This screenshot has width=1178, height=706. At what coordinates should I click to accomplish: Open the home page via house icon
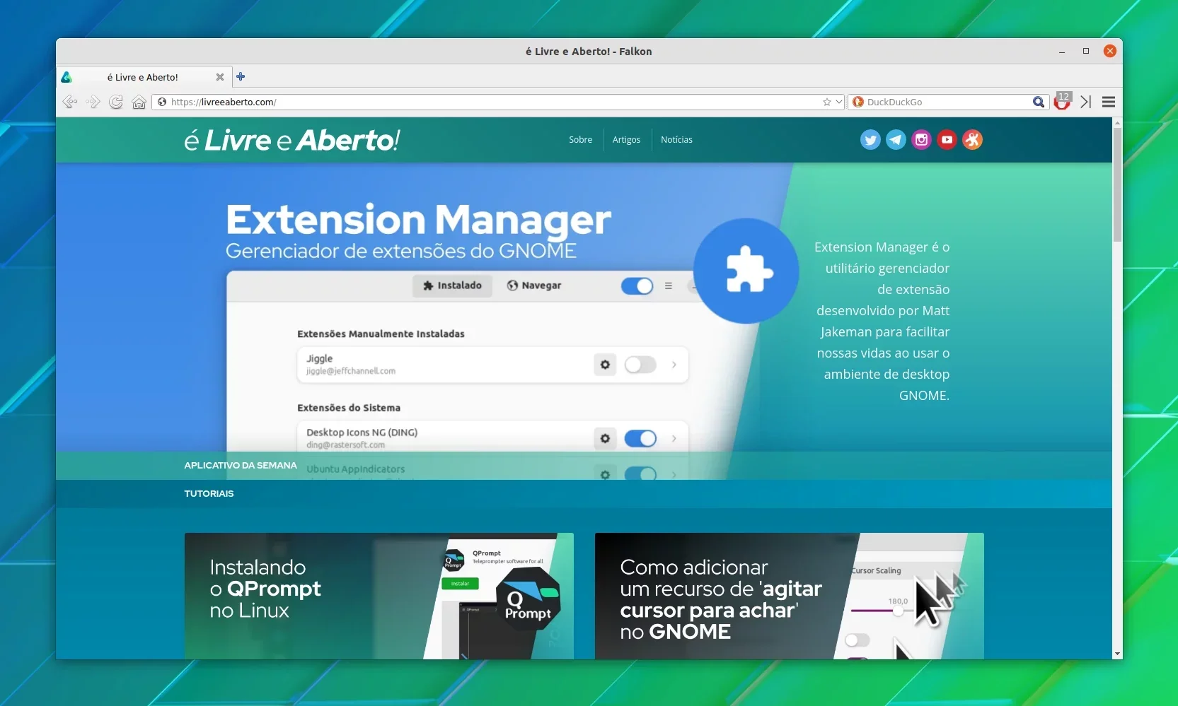(139, 102)
